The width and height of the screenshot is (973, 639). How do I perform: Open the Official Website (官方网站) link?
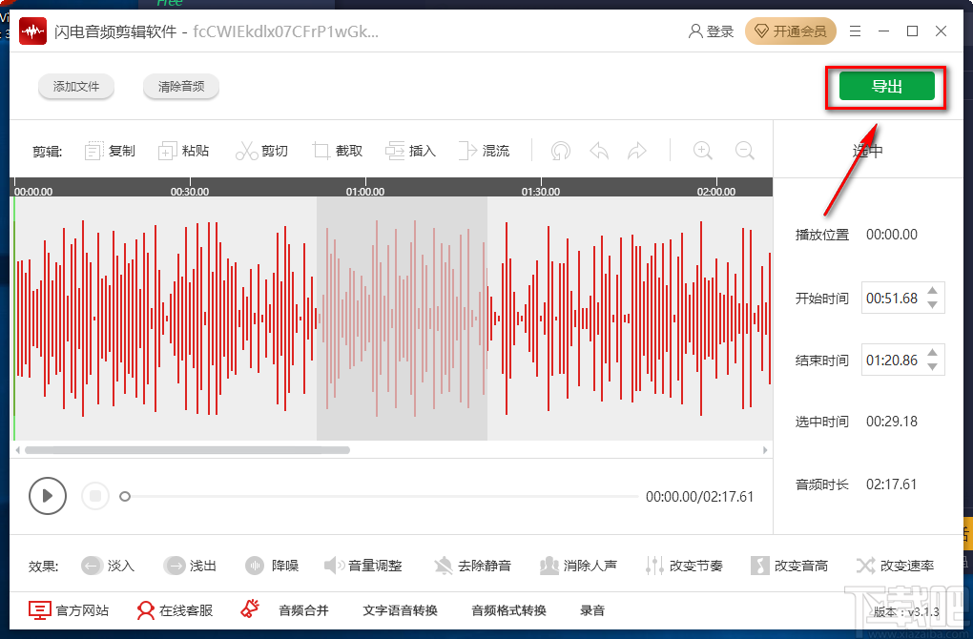(x=69, y=610)
